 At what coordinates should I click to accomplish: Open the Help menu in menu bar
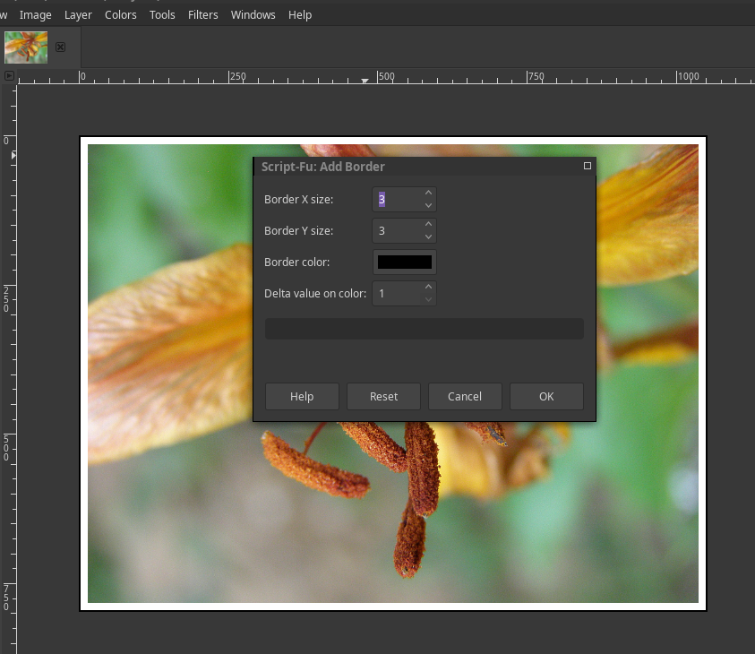(300, 15)
